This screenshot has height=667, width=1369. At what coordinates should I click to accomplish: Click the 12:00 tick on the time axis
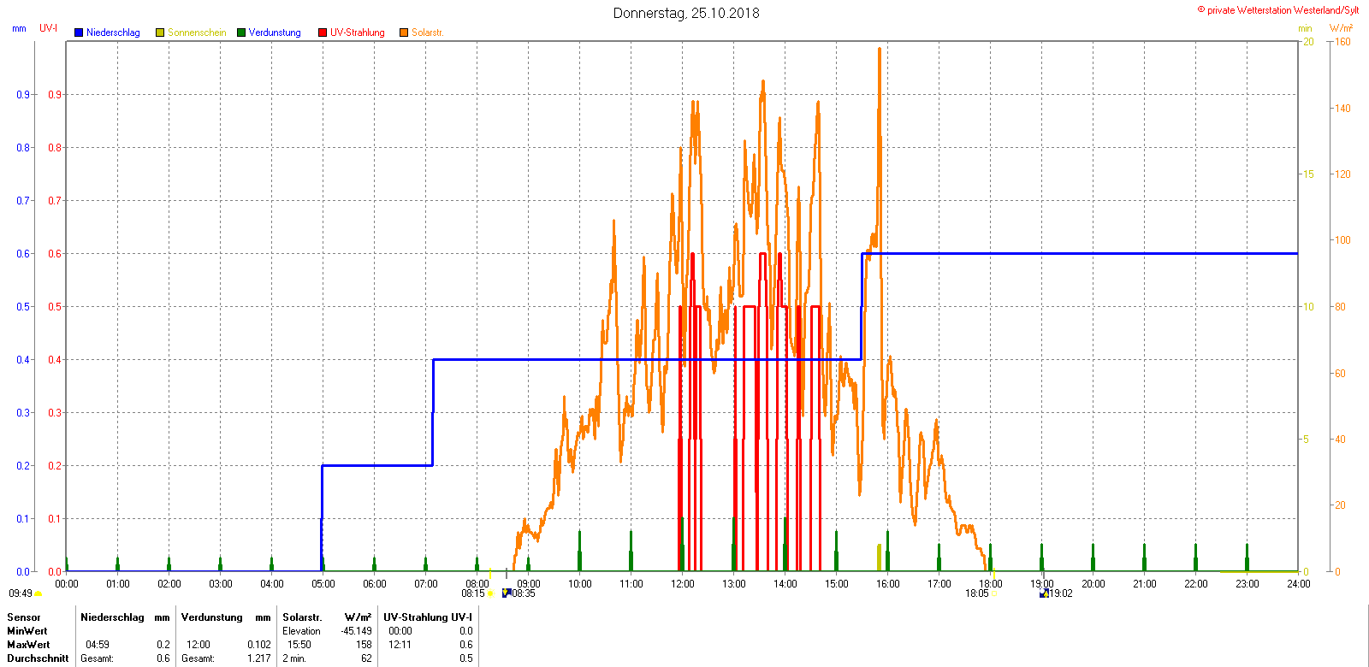[683, 584]
